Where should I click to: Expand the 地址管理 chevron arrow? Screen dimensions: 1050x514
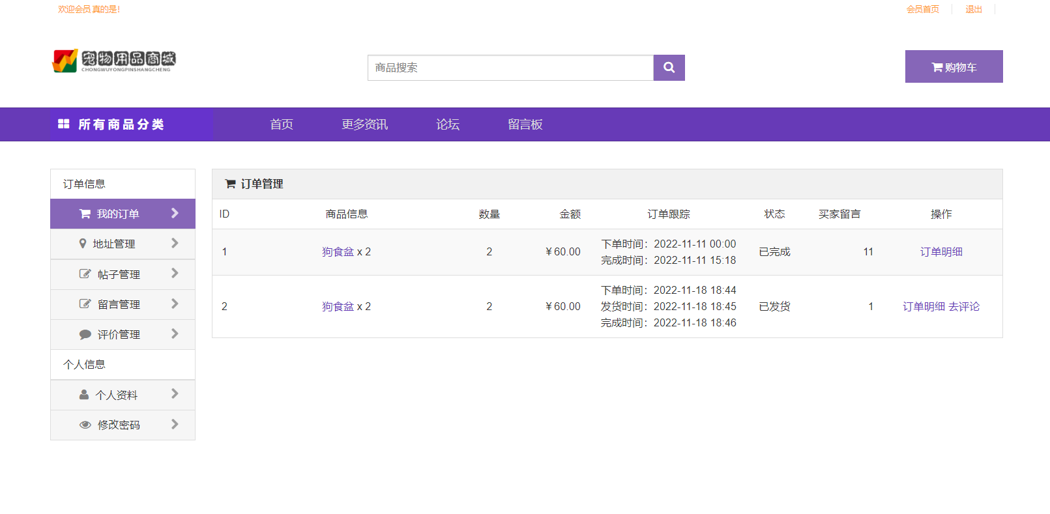coord(175,243)
